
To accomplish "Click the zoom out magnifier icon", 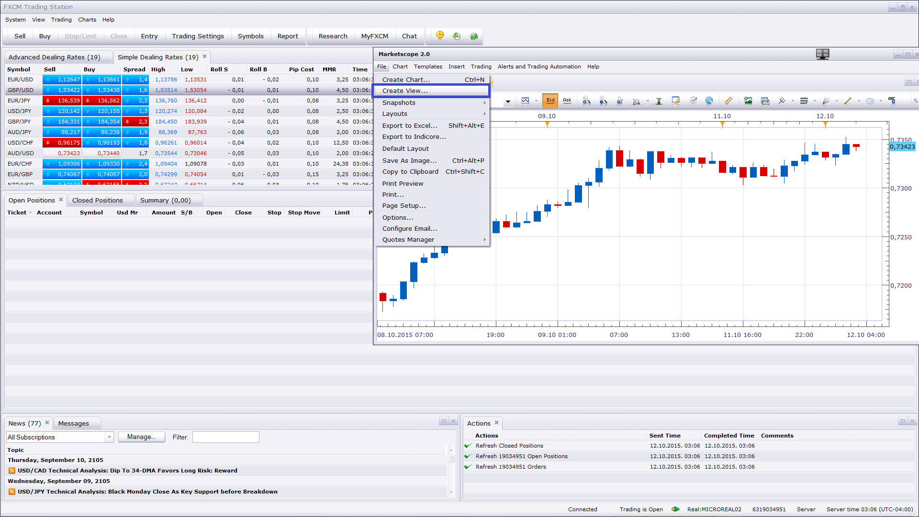I will (603, 101).
